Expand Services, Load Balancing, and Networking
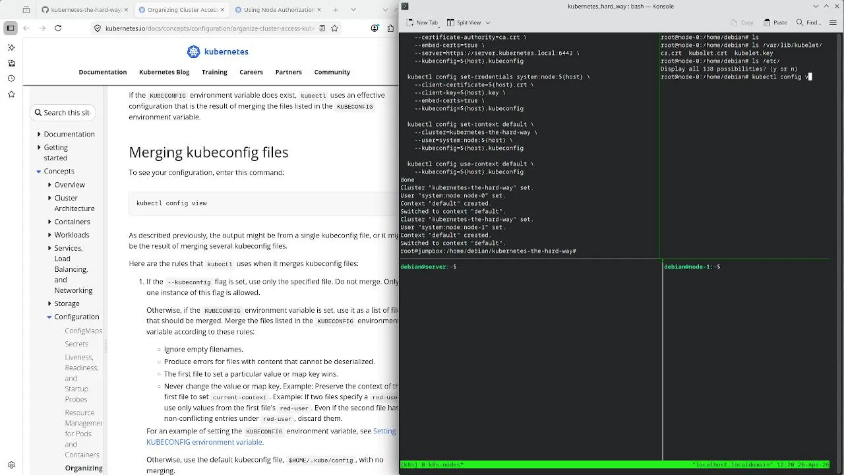 [x=49, y=248]
